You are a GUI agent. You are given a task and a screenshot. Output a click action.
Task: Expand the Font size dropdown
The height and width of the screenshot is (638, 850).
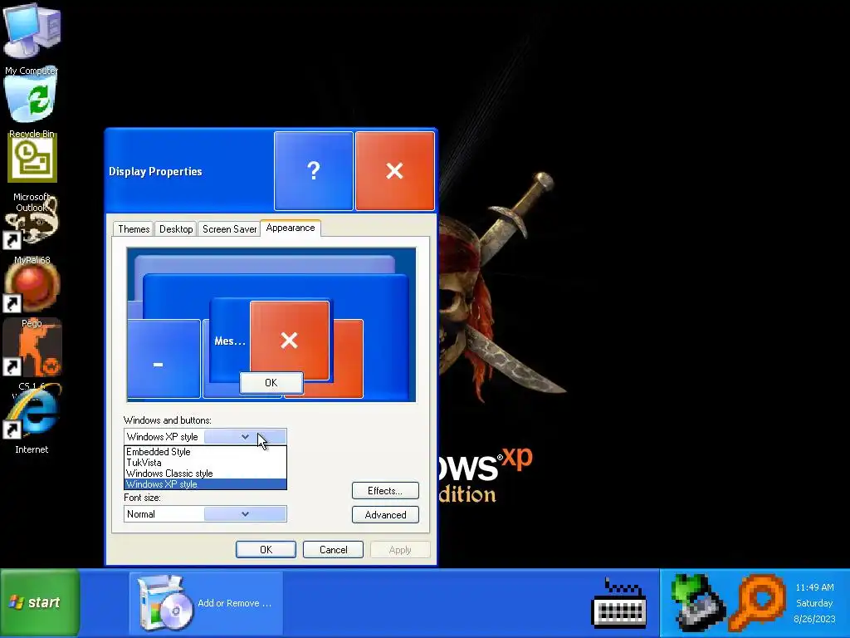click(x=245, y=513)
